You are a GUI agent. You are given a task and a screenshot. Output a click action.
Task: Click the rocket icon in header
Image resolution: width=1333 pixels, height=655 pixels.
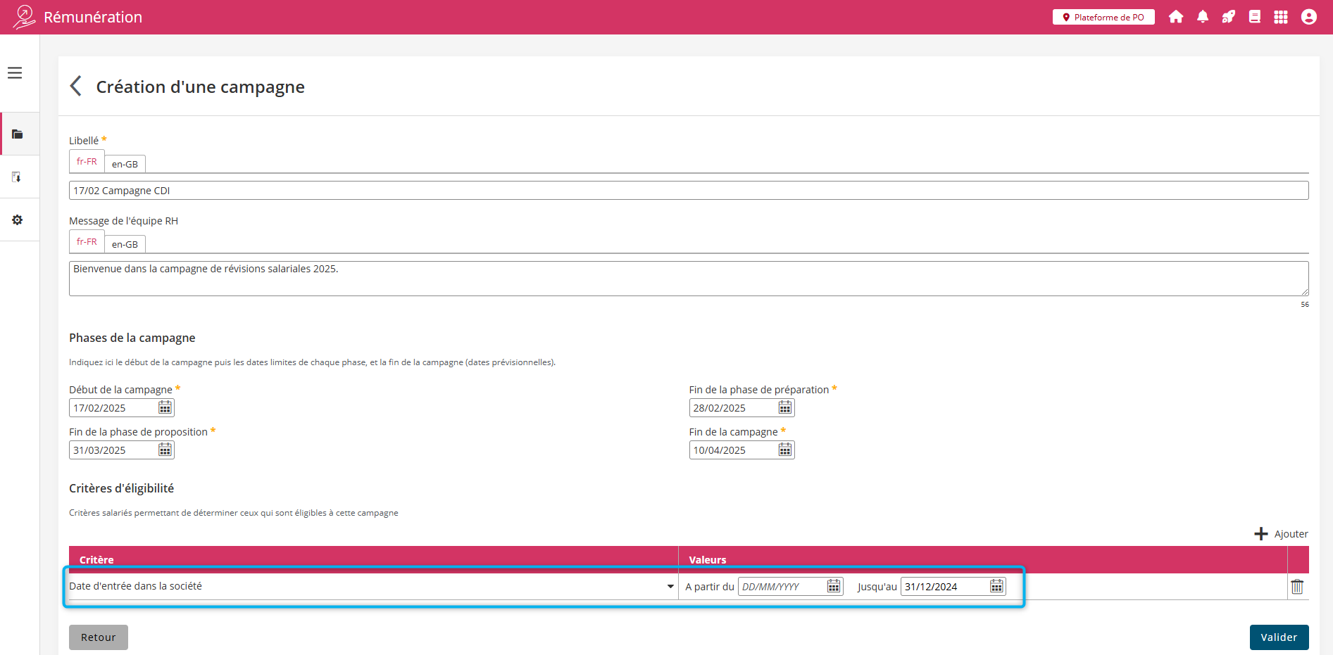click(x=1229, y=17)
